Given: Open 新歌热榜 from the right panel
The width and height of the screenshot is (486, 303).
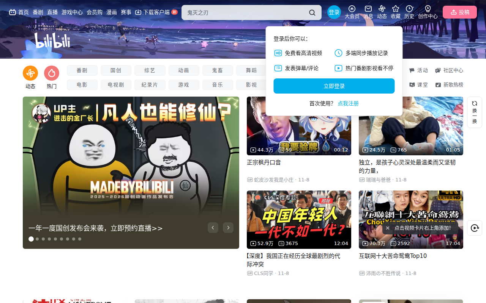Looking at the screenshot, I should (x=450, y=85).
